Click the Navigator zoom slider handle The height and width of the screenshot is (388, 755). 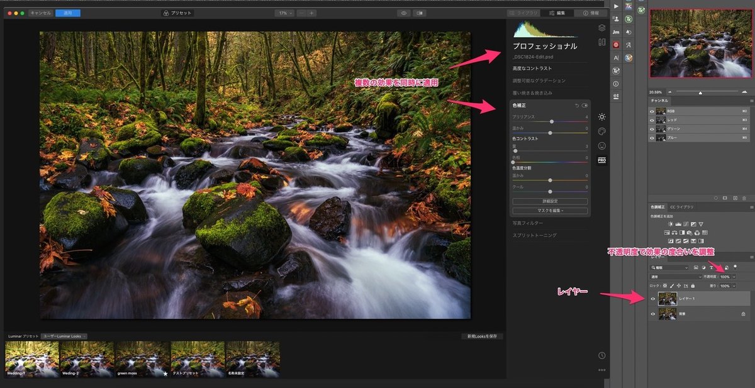(x=700, y=92)
